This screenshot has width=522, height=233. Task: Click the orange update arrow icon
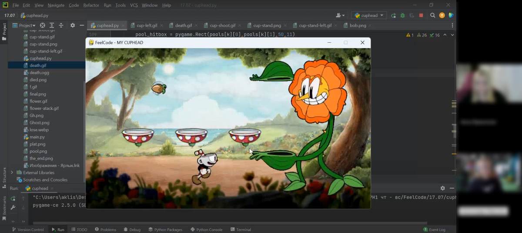442,15
